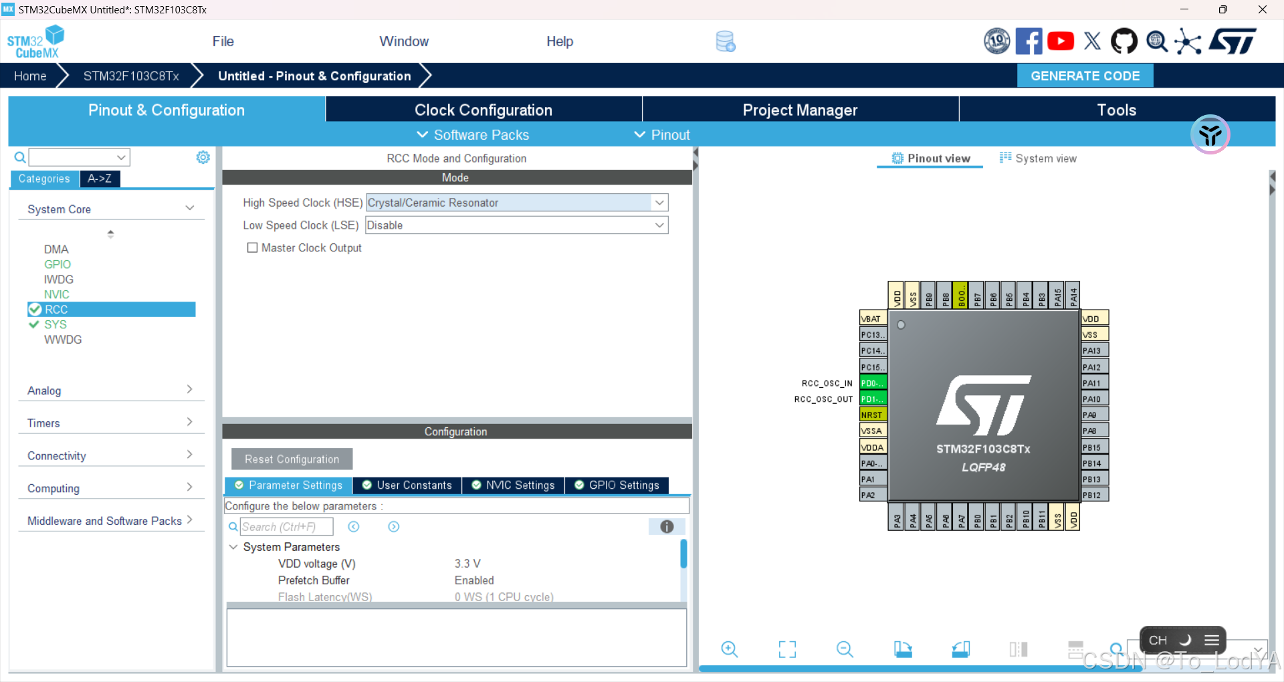Select NVIC in System Core list

point(57,294)
